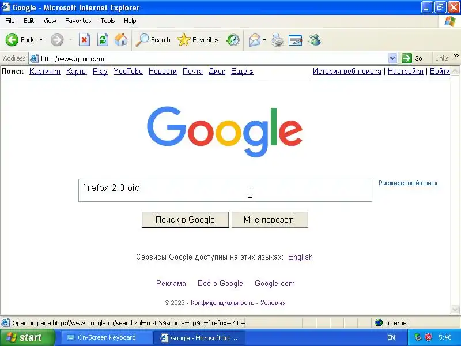The height and width of the screenshot is (346, 461).
Task: Open the Диск link
Action: coord(217,71)
